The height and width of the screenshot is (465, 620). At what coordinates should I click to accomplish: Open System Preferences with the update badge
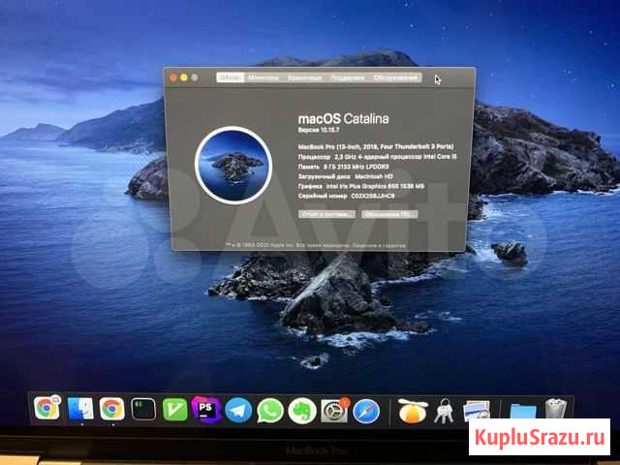tap(334, 411)
